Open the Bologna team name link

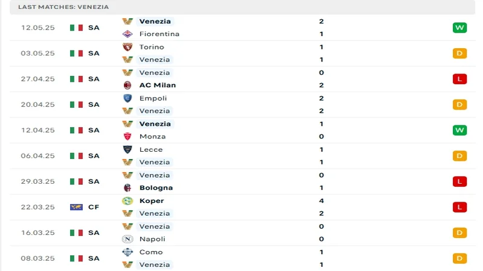coord(156,187)
